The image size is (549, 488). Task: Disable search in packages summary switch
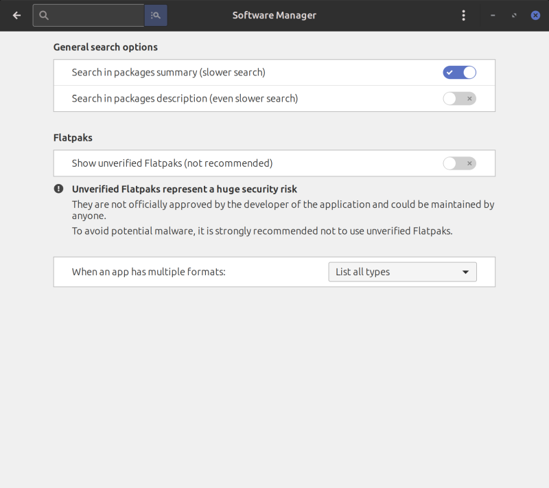pos(459,72)
